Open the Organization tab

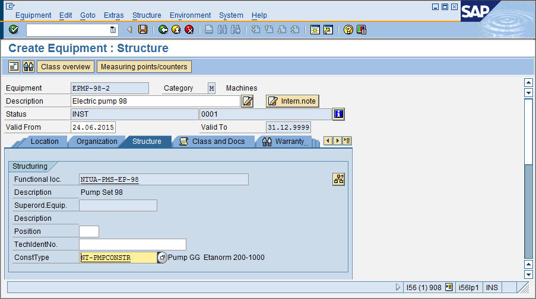(x=97, y=141)
